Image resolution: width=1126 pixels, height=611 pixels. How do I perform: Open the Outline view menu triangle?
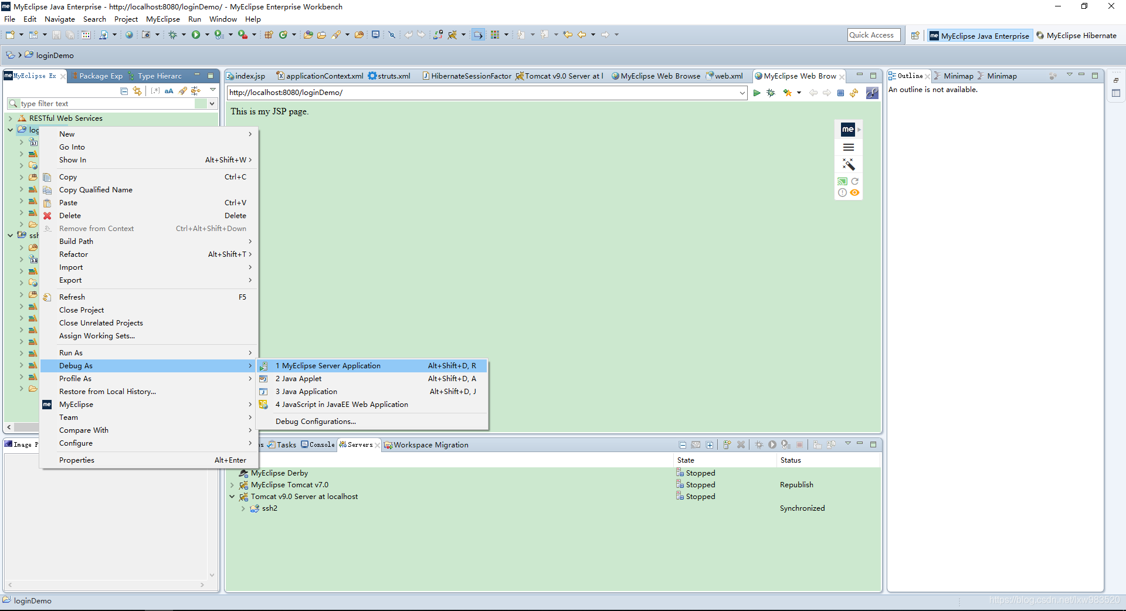[x=1069, y=75]
